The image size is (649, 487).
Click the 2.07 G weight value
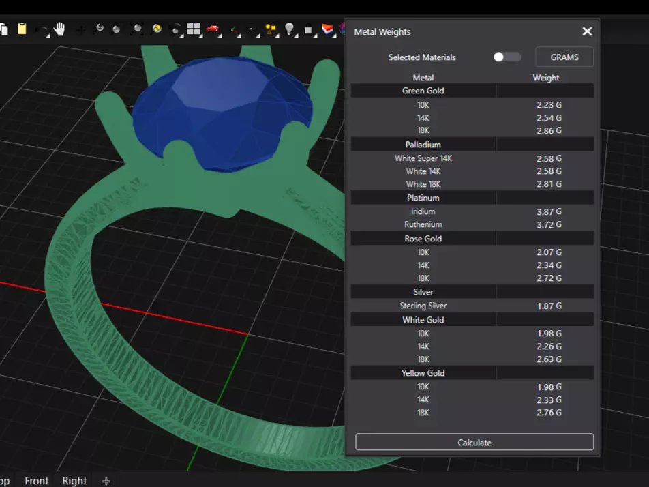(x=549, y=252)
